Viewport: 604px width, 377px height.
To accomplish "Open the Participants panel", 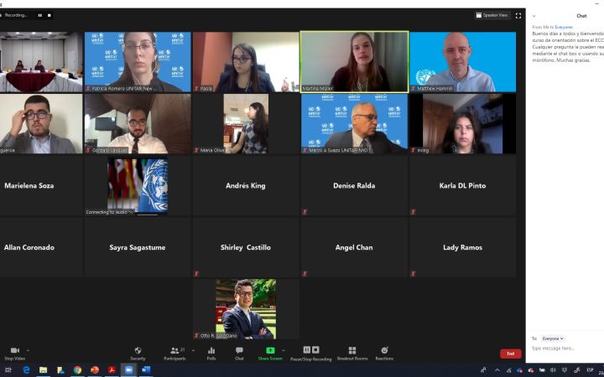I will click(x=174, y=350).
